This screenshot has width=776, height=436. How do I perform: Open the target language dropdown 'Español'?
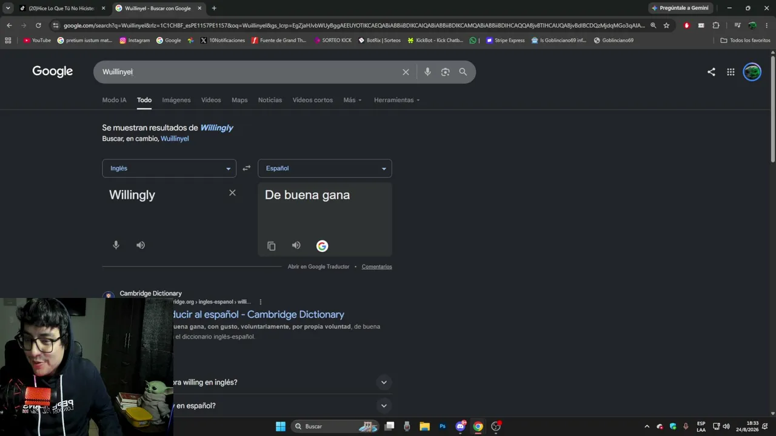coord(325,168)
